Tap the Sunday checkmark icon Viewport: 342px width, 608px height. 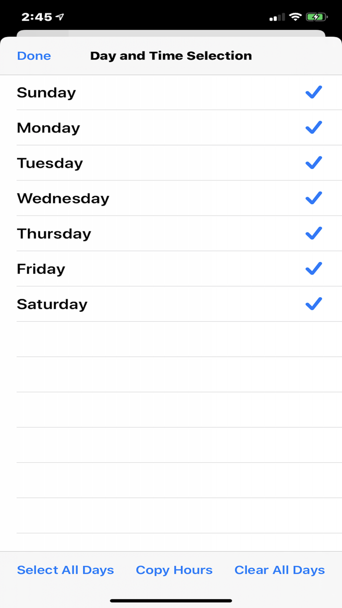[x=313, y=92]
